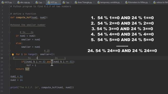Fold the compute_hcf function on line 4

coord(9,17)
